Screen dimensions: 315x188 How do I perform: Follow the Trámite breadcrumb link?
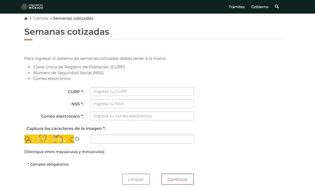click(x=40, y=18)
